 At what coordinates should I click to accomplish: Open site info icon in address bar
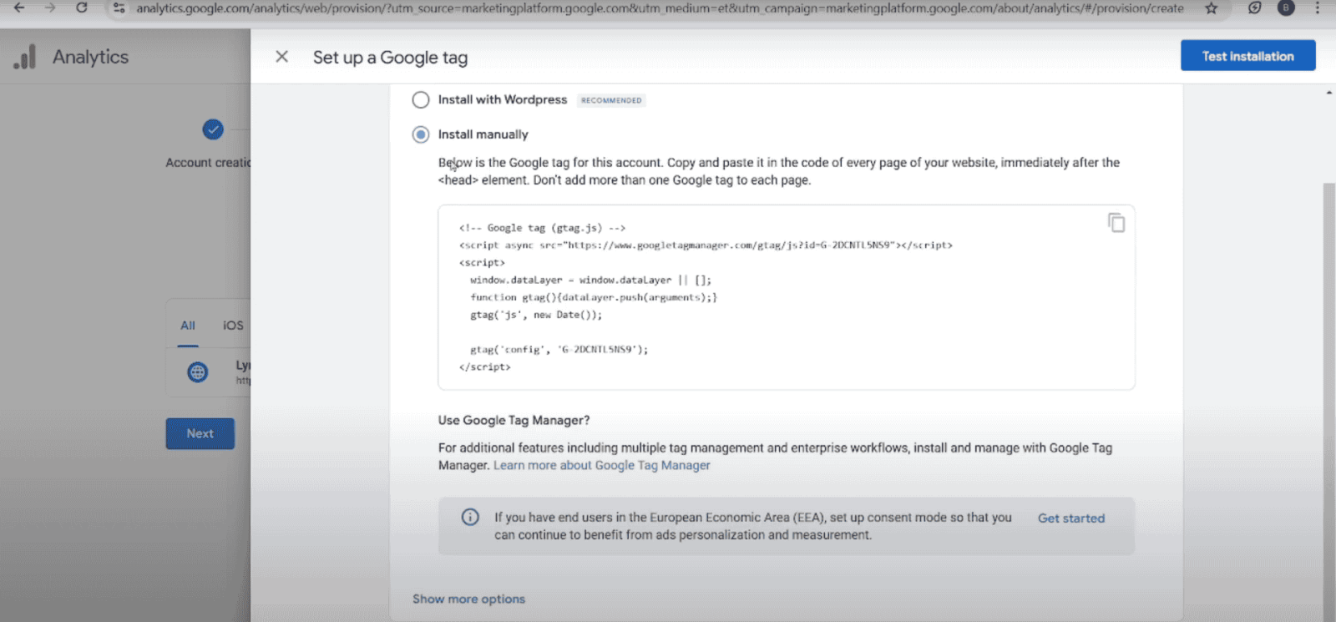point(119,8)
